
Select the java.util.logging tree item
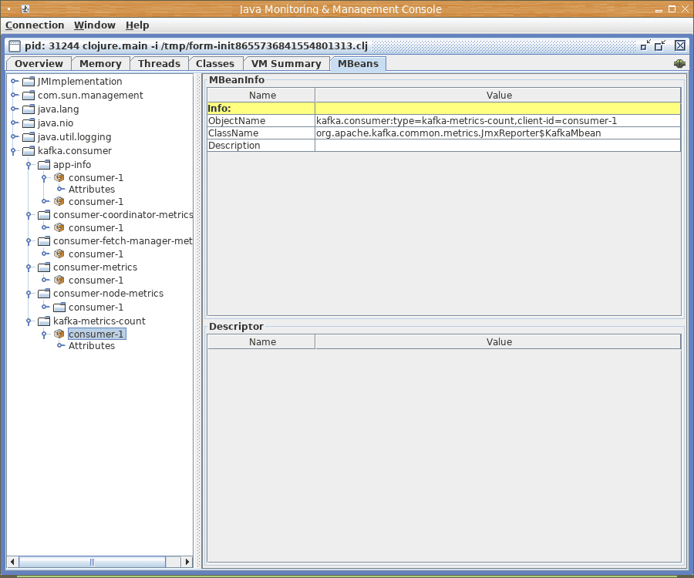click(x=74, y=137)
